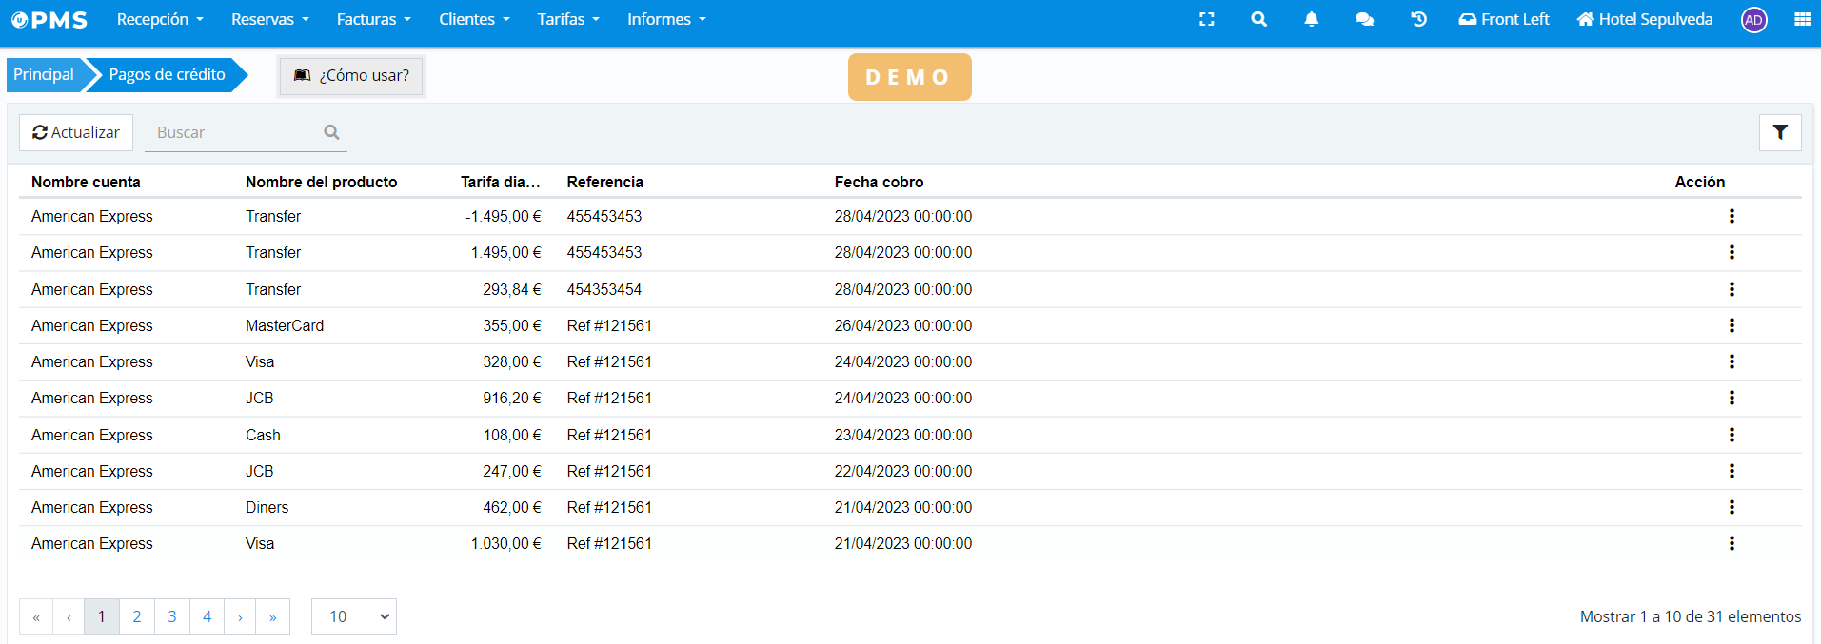Open the filter funnel button
Viewport: 1821px width, 644px height.
[x=1779, y=132]
